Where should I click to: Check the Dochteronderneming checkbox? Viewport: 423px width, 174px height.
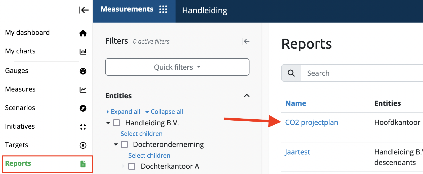click(x=124, y=144)
